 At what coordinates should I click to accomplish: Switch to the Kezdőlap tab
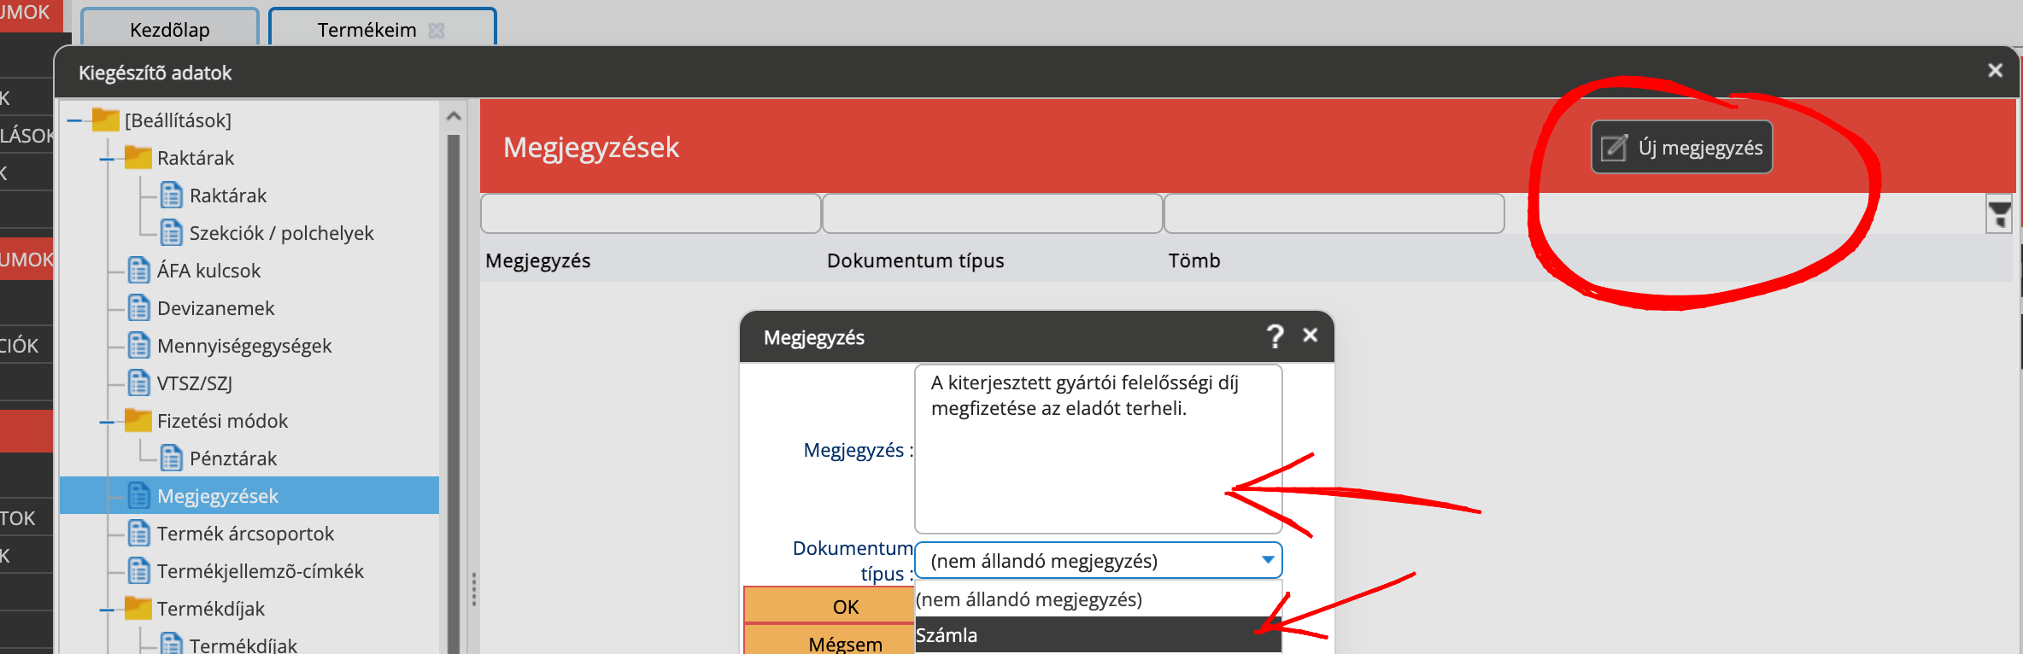(x=170, y=30)
